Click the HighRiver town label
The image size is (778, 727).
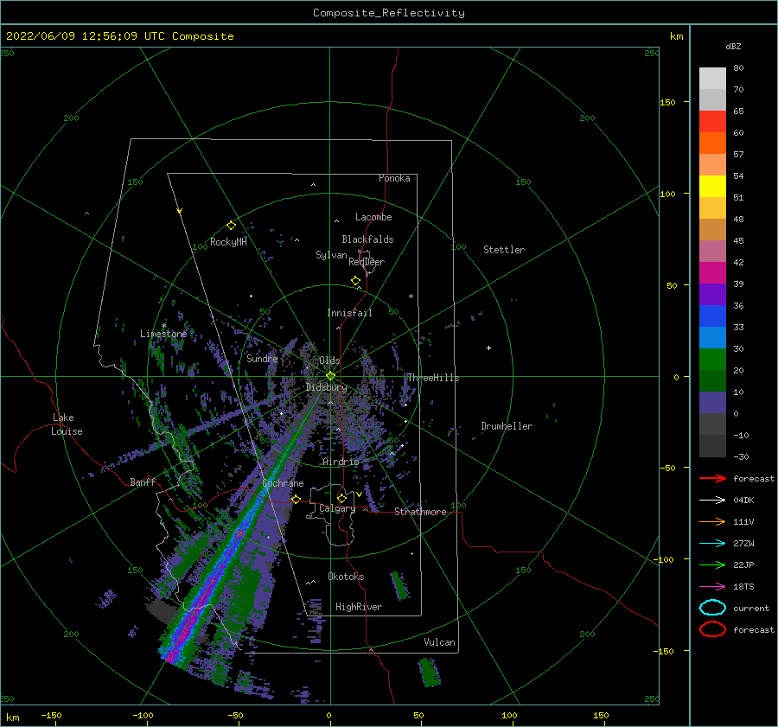[359, 607]
